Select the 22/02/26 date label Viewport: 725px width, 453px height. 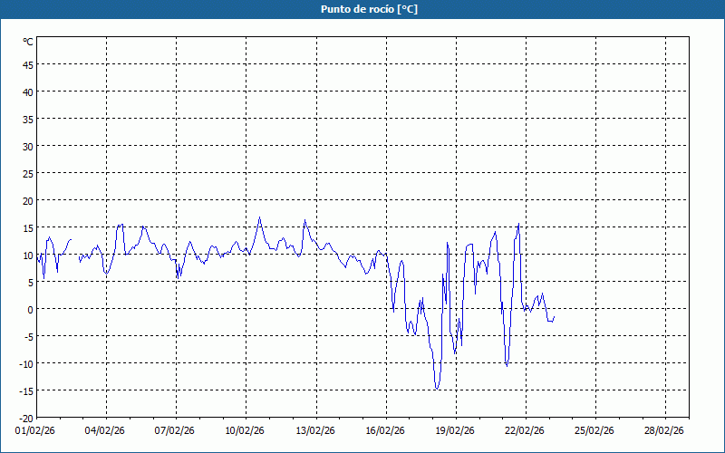coord(526,431)
